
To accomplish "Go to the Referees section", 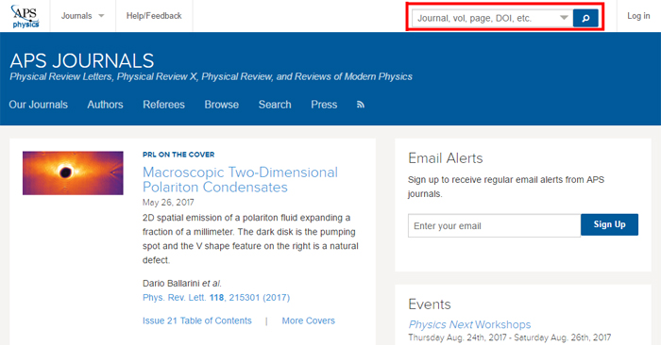I will (x=163, y=105).
